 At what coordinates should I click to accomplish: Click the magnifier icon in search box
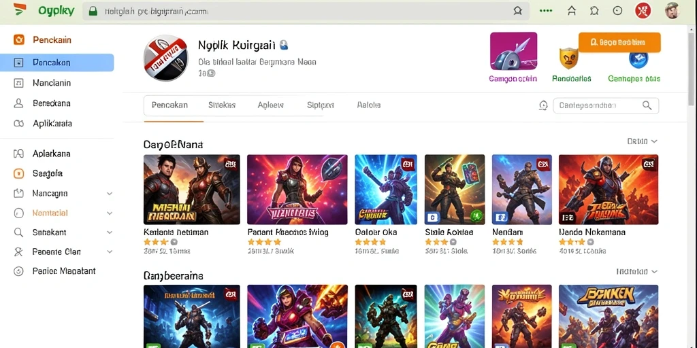pyautogui.click(x=647, y=105)
